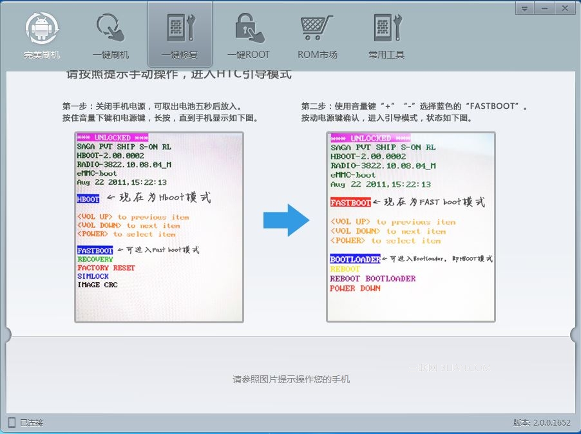Click the 一键修复 phone wrench icon
The width and height of the screenshot is (581, 434).
[180, 28]
